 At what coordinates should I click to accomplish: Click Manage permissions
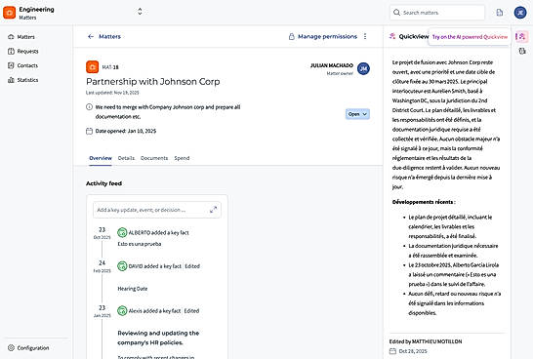click(x=323, y=36)
